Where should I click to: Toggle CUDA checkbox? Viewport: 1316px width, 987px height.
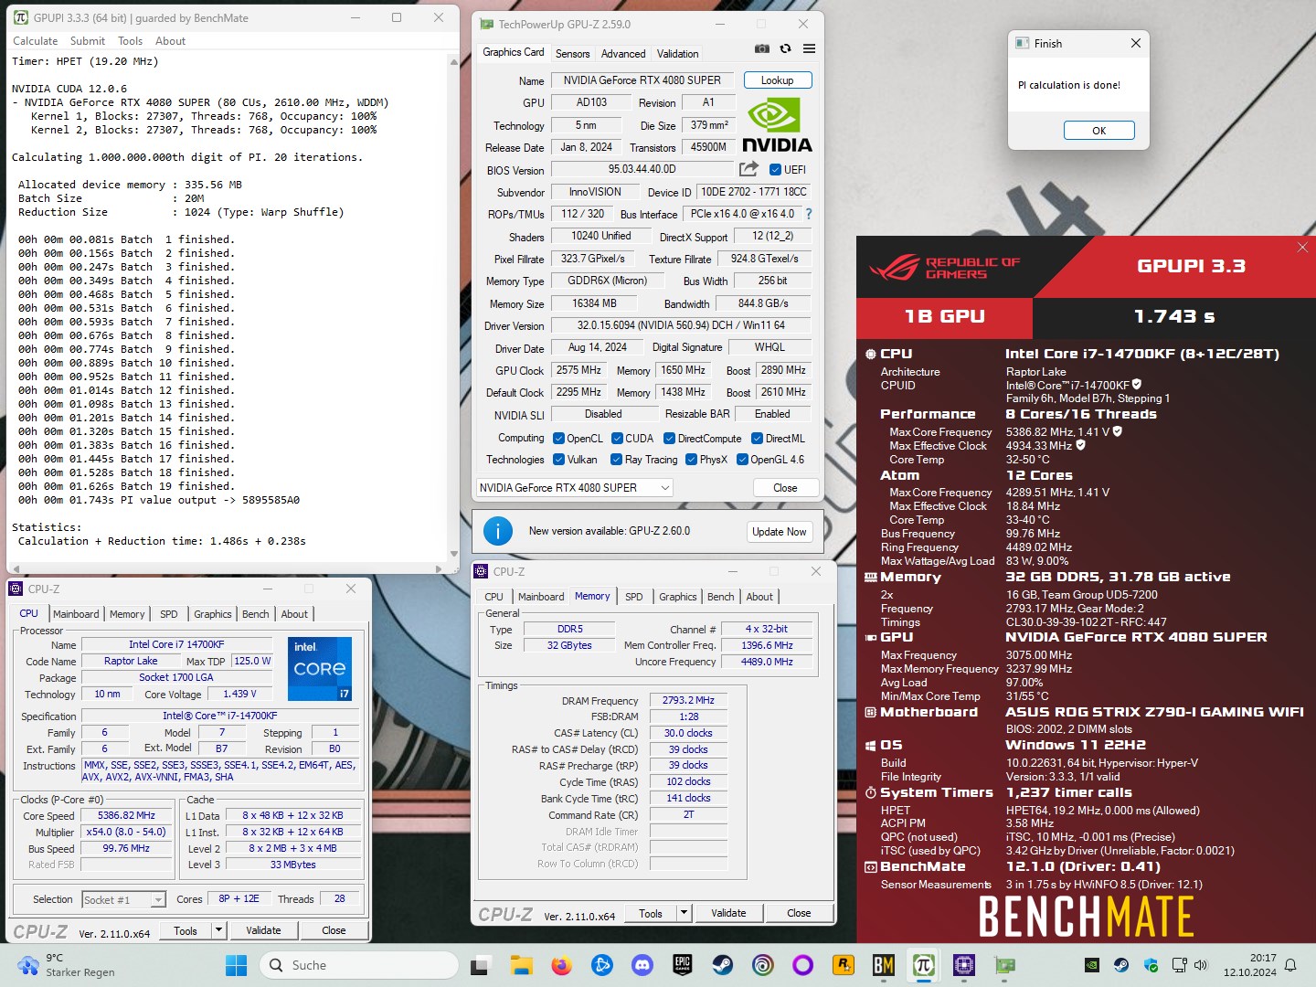[x=617, y=439]
